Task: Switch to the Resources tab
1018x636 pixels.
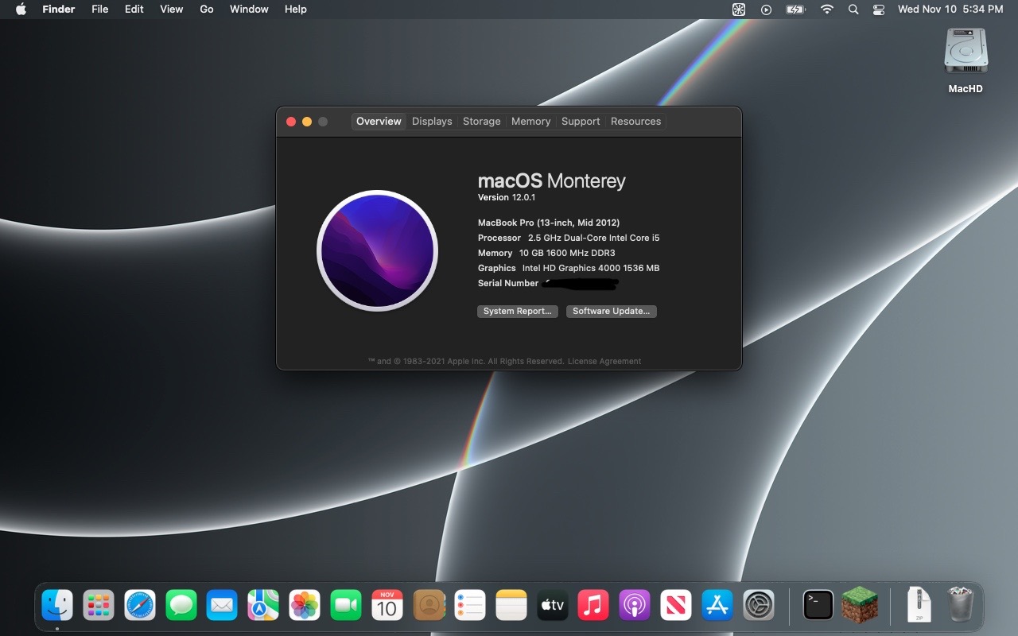Action: pos(635,122)
